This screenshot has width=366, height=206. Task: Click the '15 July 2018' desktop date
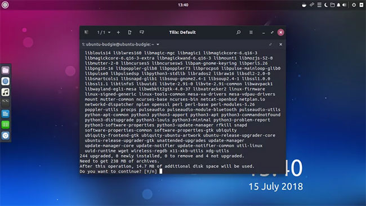pyautogui.click(x=276, y=186)
